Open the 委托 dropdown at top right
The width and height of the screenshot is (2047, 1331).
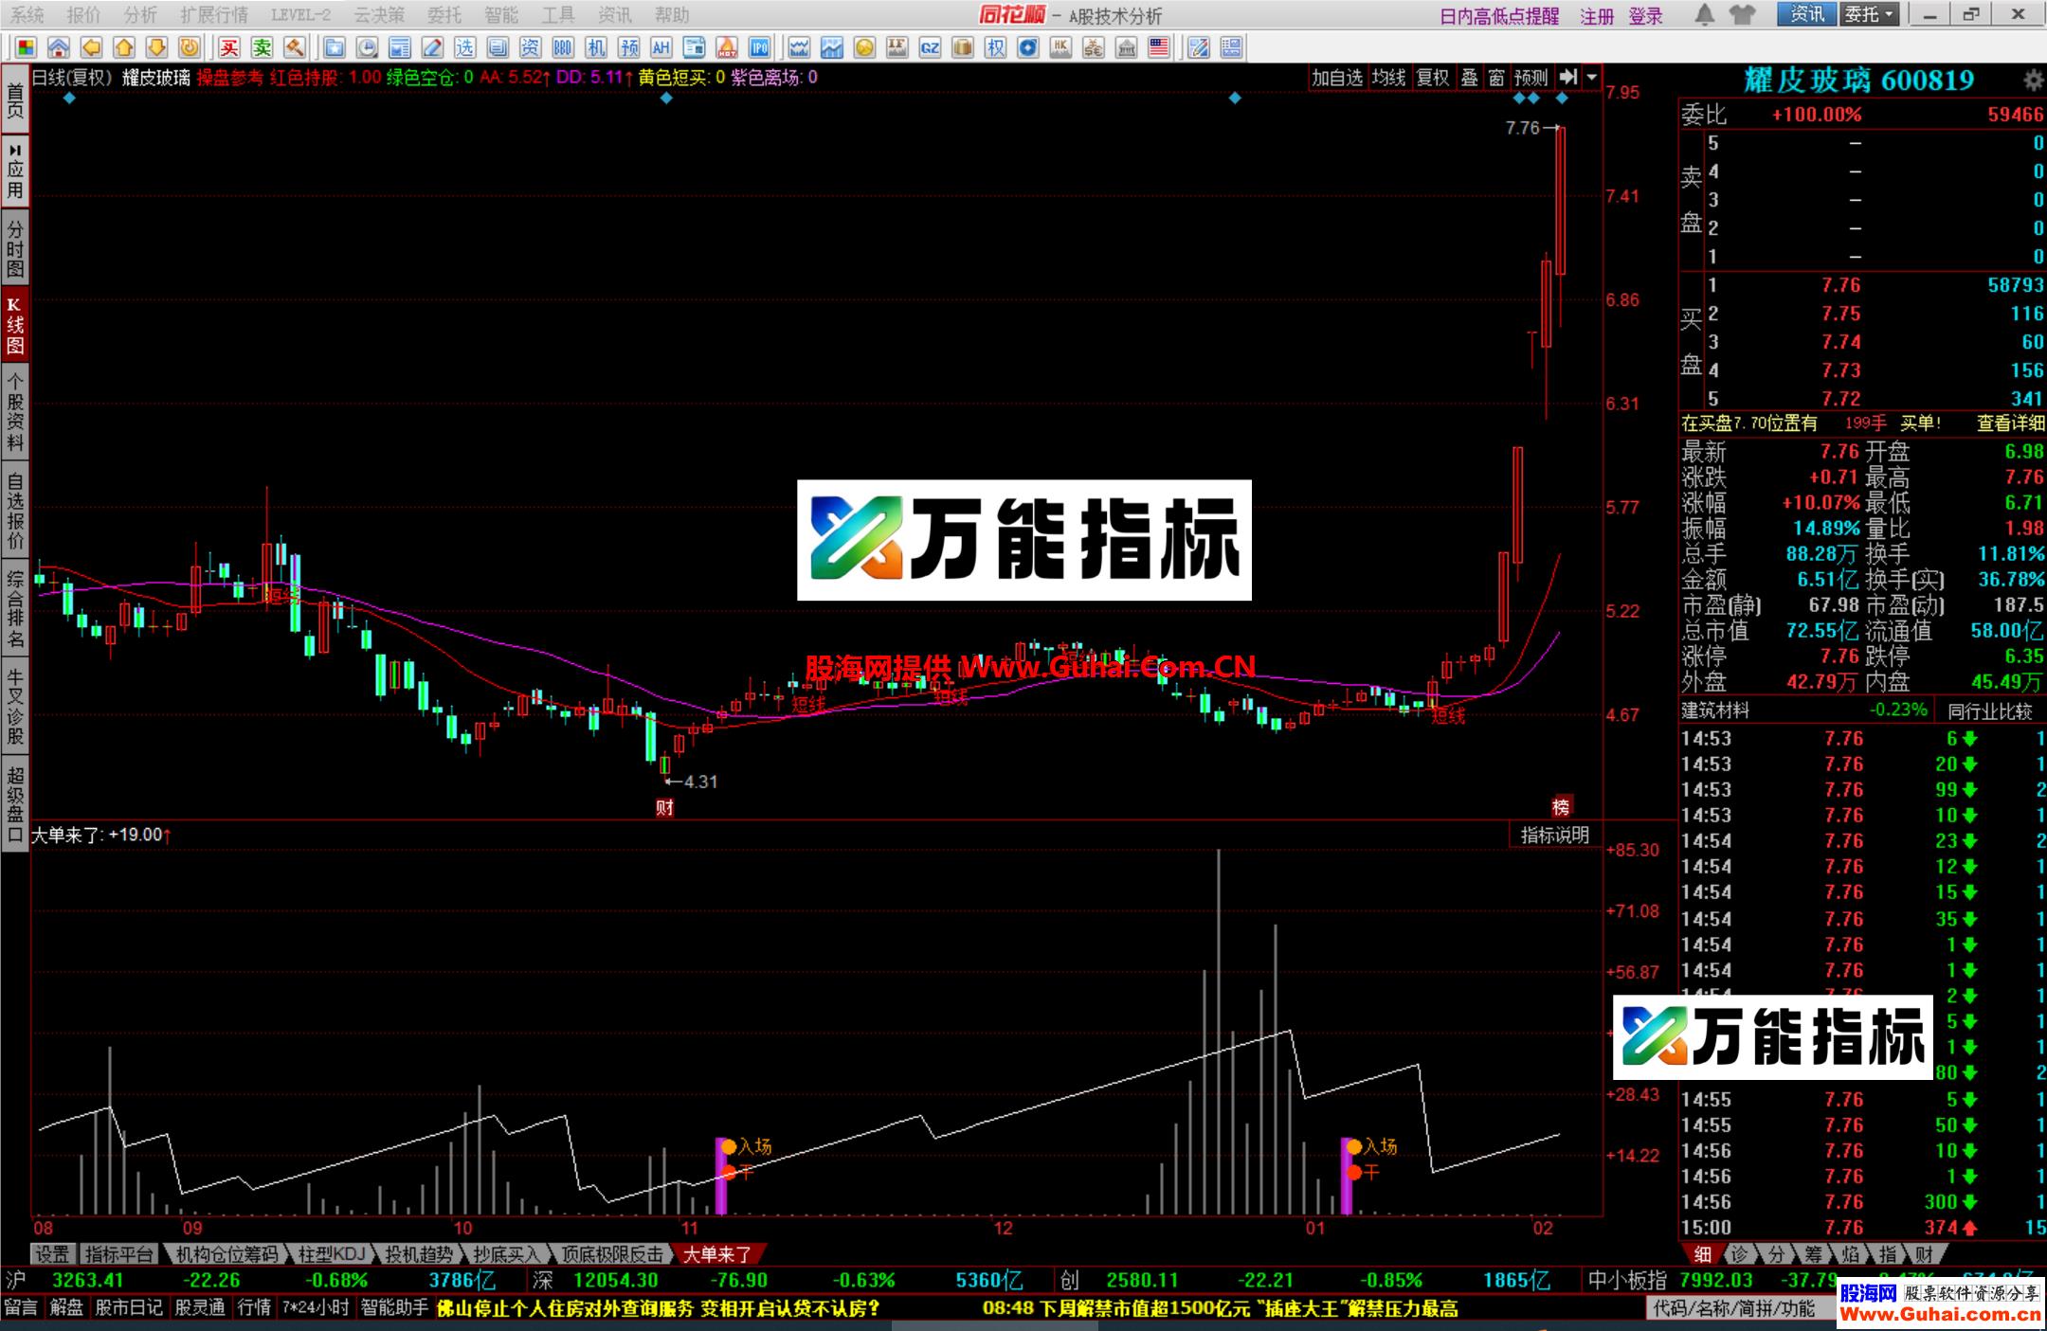[1871, 15]
